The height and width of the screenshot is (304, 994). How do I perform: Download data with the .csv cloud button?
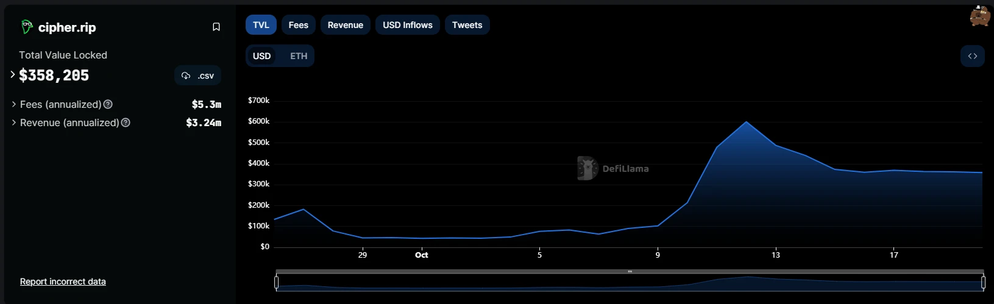[x=197, y=76]
